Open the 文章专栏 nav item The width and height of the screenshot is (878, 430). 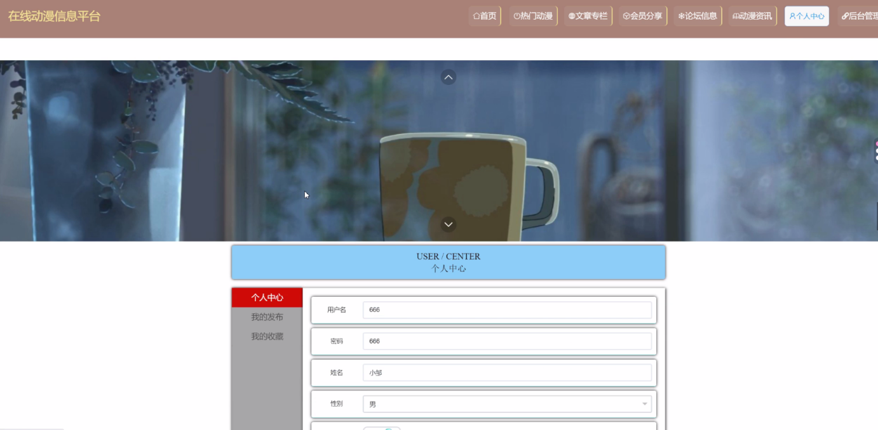coord(588,16)
